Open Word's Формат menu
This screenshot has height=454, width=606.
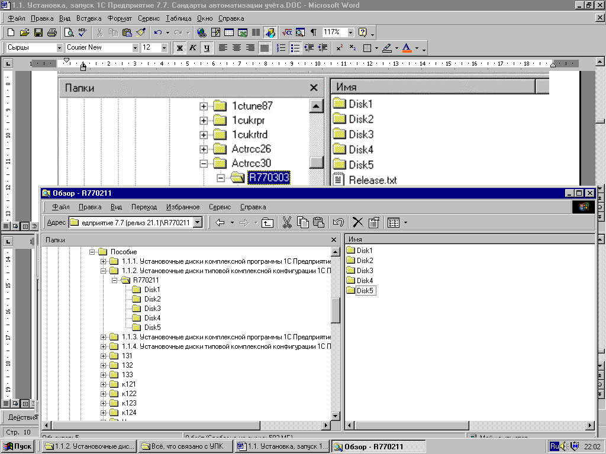point(120,18)
